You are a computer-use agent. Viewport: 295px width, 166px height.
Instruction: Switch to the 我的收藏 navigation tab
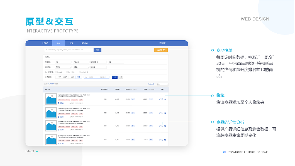pos(84,43)
